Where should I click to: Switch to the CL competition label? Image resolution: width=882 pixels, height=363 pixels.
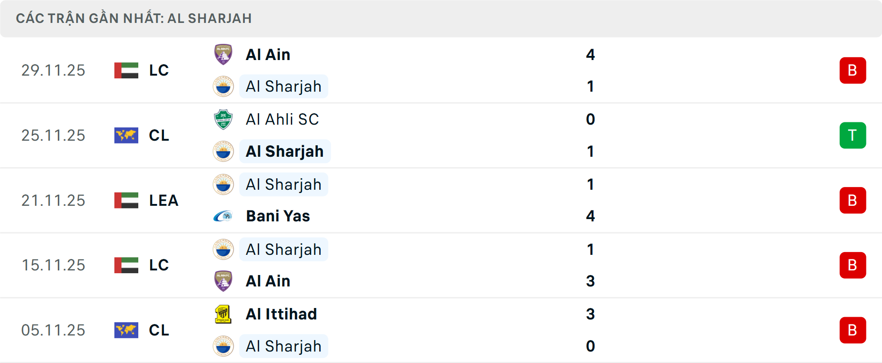158,135
